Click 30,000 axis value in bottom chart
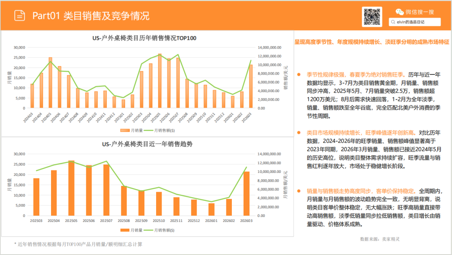 point(19,154)
